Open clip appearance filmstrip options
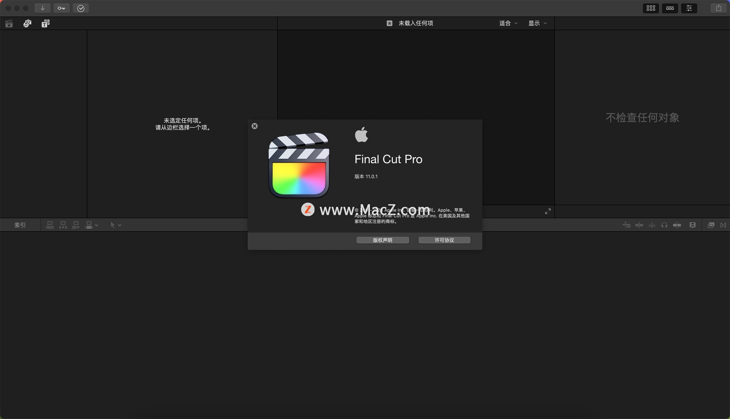The image size is (730, 419). click(x=693, y=225)
